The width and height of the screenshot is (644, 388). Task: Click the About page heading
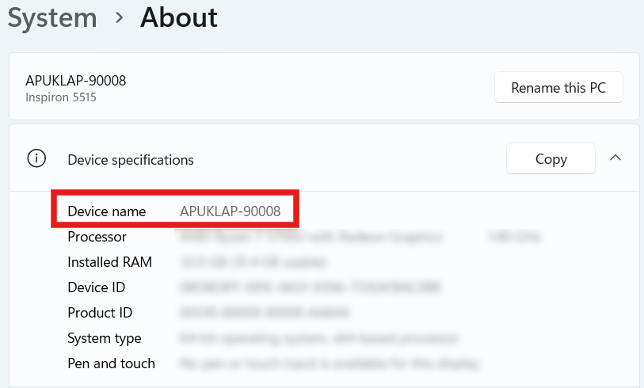(179, 17)
